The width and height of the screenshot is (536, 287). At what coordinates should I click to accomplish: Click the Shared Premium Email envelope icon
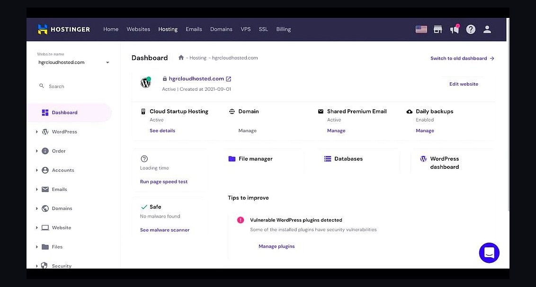pos(321,112)
